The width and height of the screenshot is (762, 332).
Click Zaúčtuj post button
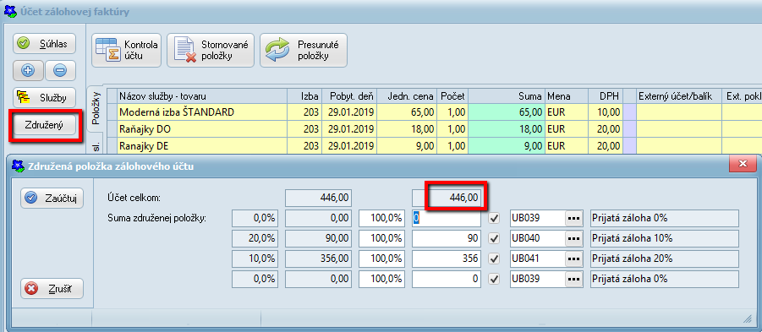tap(52, 199)
